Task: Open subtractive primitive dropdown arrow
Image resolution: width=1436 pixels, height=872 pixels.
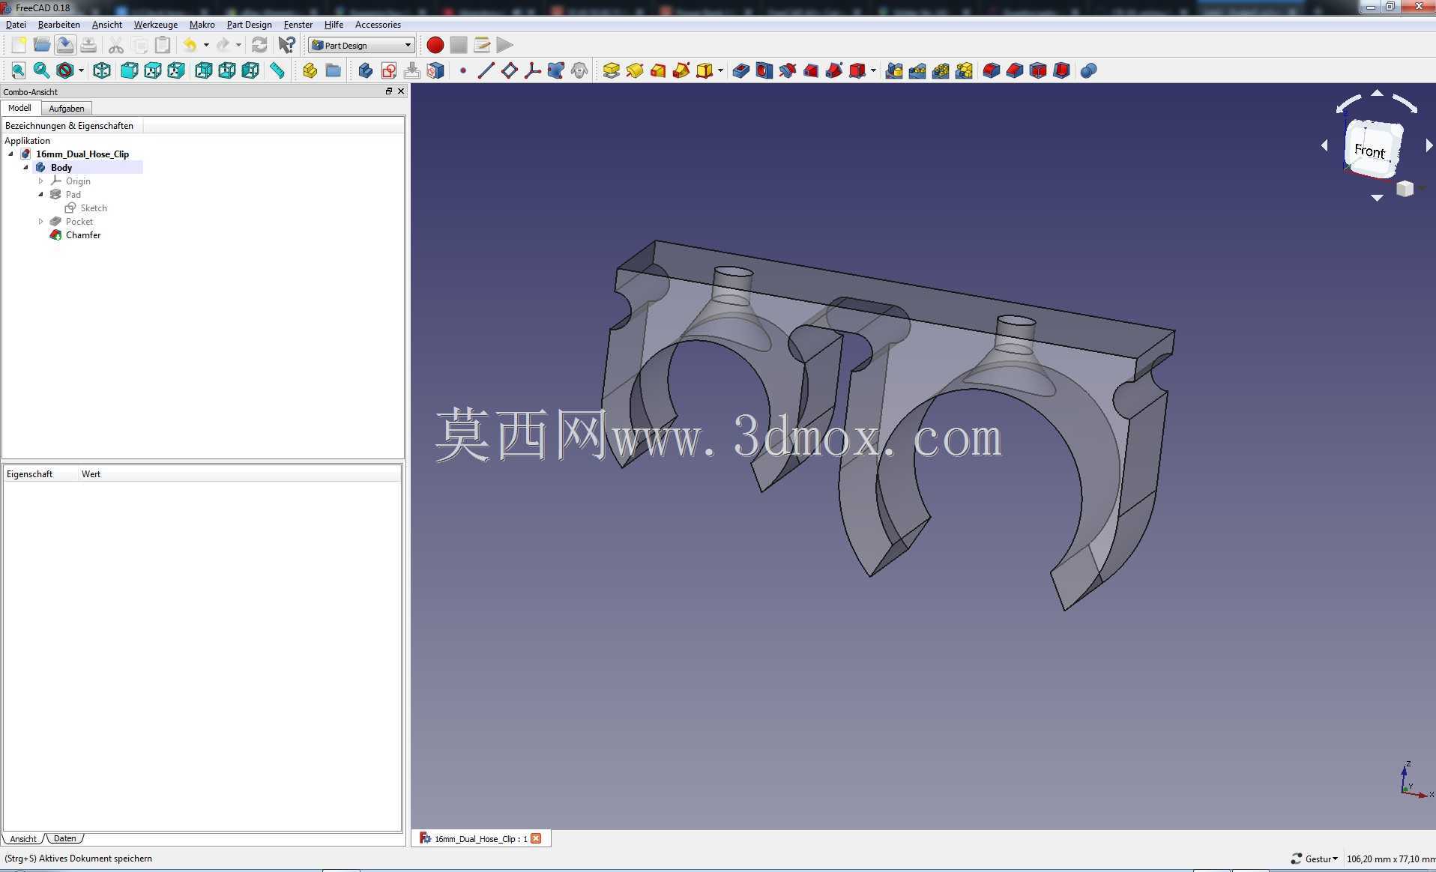Action: (x=873, y=70)
